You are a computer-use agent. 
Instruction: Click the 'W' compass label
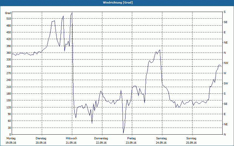coord(225,73)
